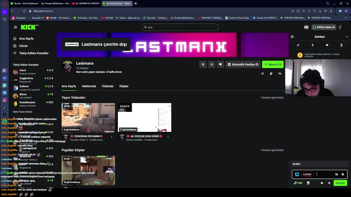The width and height of the screenshot is (351, 197).
Task: Open a new browser tab
Action: click(135, 4)
